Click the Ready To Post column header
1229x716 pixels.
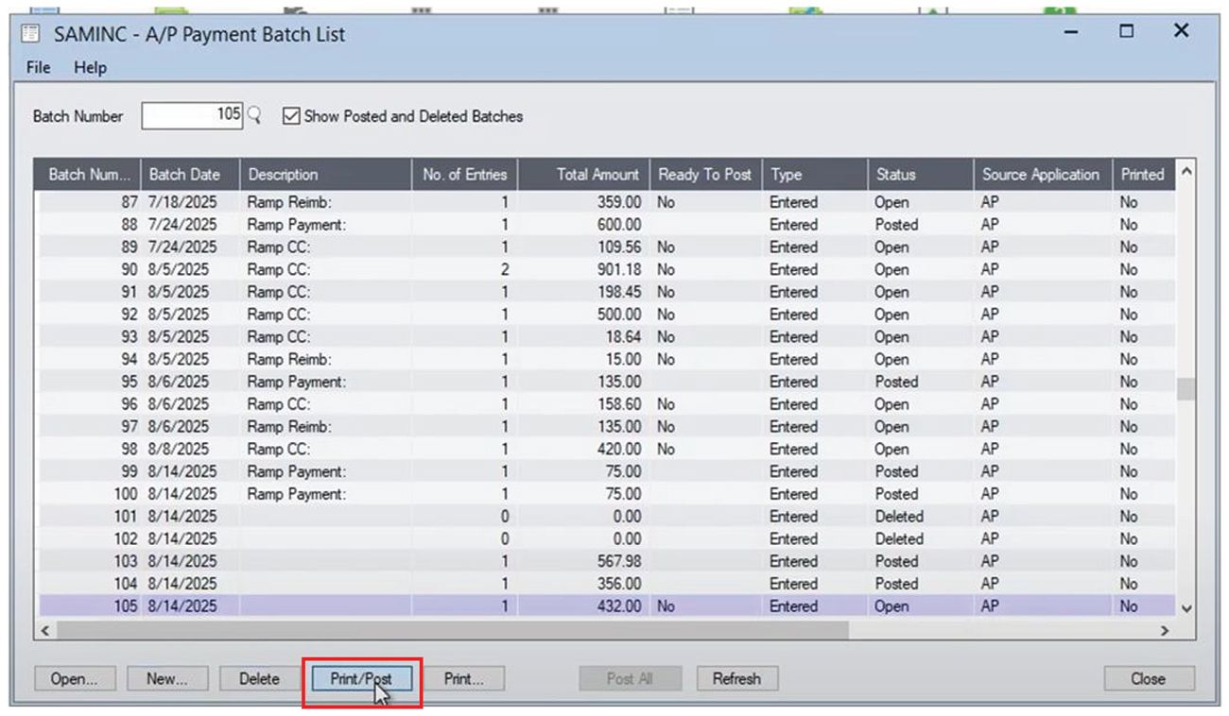pos(706,174)
